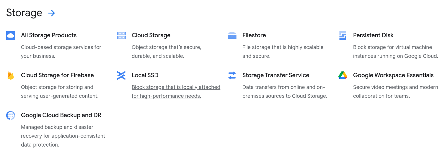
Task: Click the All Storage Products cloud icon
Action: 11,36
